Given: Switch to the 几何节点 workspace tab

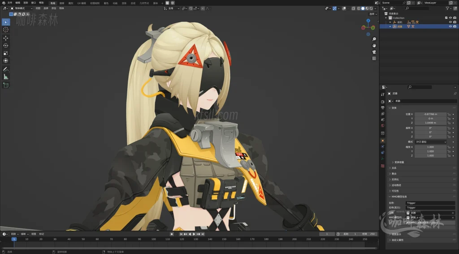Looking at the screenshot, I should (x=144, y=3).
